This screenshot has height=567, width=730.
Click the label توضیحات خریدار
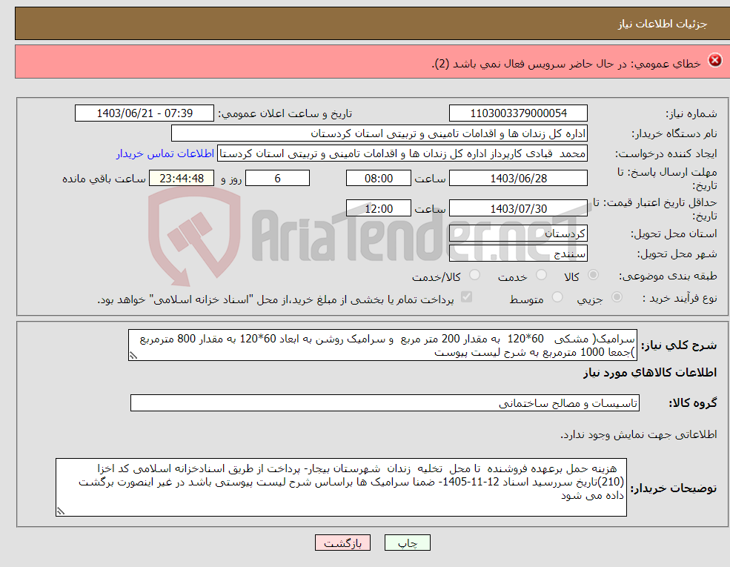pos(673,488)
